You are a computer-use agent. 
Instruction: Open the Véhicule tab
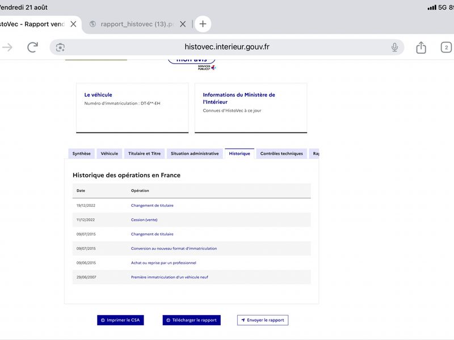pyautogui.click(x=110, y=154)
